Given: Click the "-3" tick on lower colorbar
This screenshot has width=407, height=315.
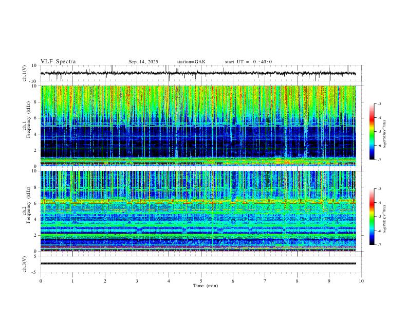Looking at the screenshot, I should coord(379,189).
